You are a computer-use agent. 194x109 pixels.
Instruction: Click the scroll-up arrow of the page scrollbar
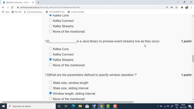pos(193,16)
